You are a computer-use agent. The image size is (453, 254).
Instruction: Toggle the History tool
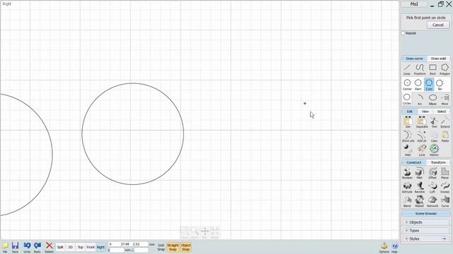[x=434, y=150]
